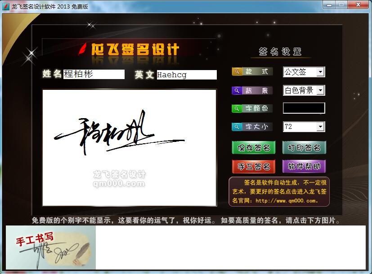Open the 白色背景 background dropdown
This screenshot has width=372, height=274.
tap(320, 91)
